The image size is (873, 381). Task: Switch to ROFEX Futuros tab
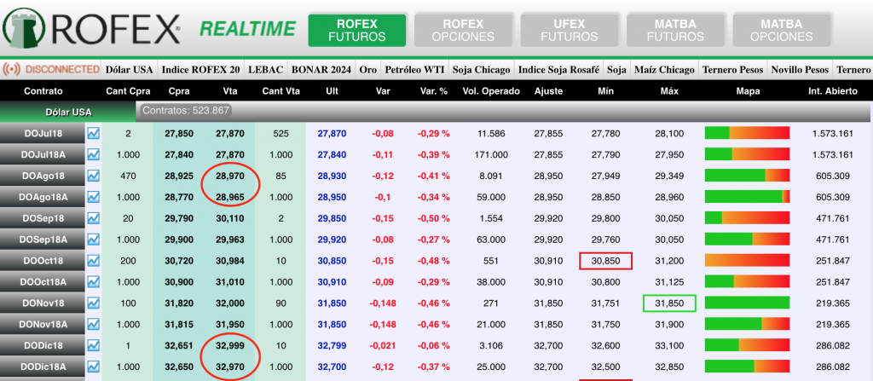pos(357,31)
